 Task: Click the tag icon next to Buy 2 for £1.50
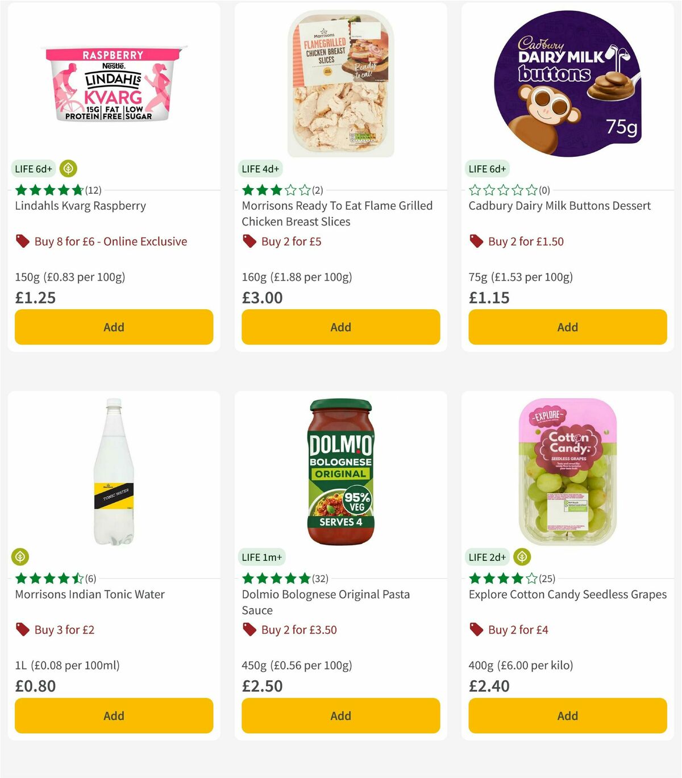coord(476,242)
